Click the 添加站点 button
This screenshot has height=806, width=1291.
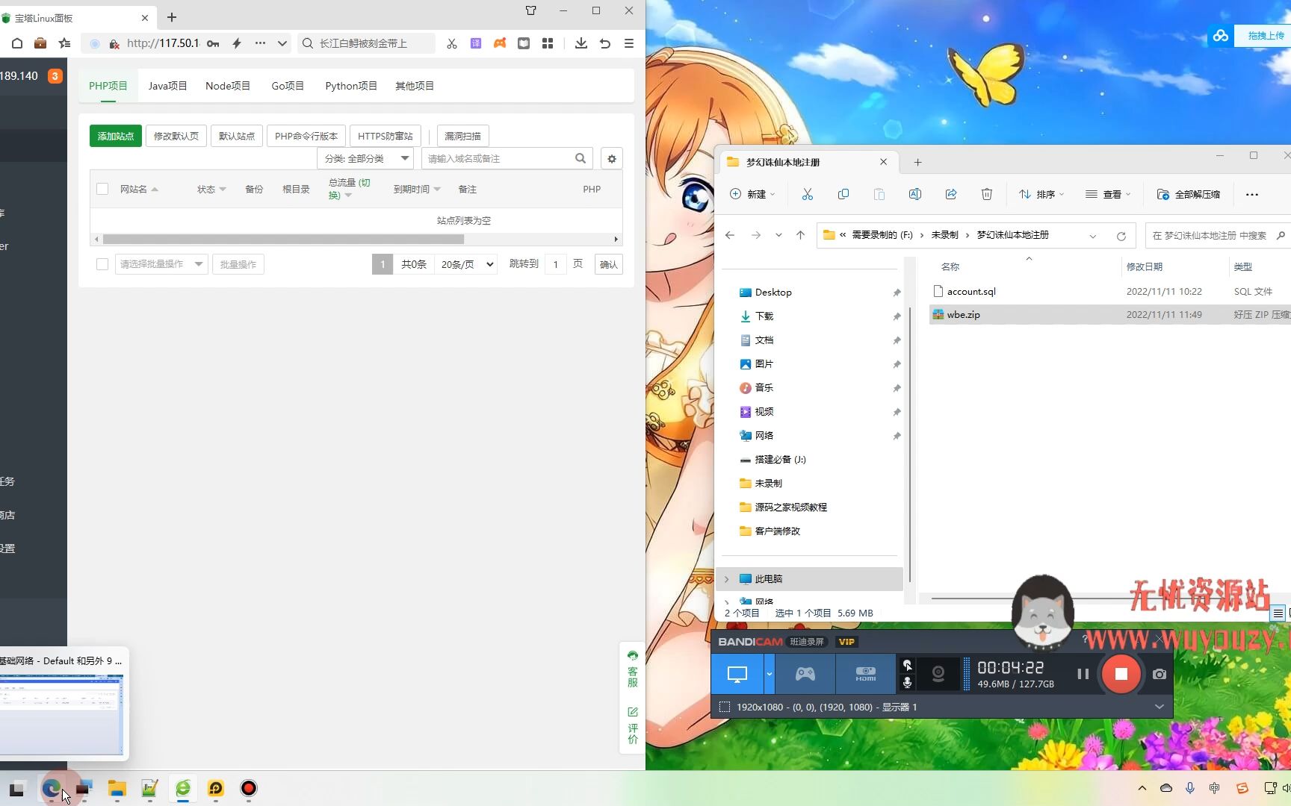[x=116, y=136]
